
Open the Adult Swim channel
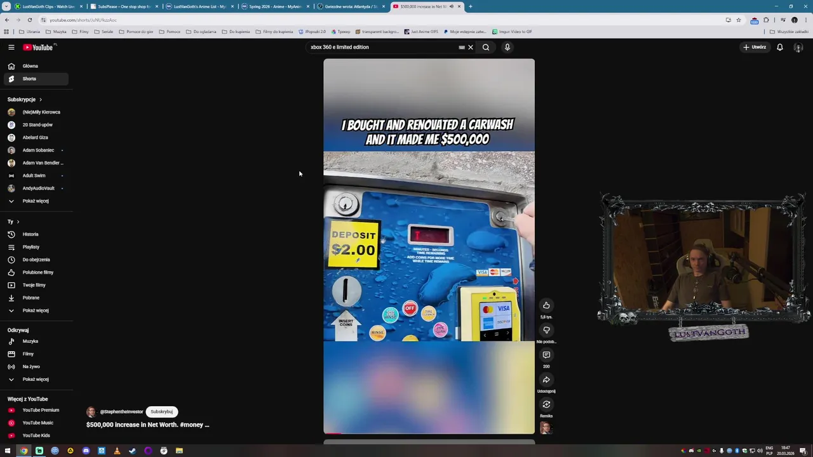37,175
